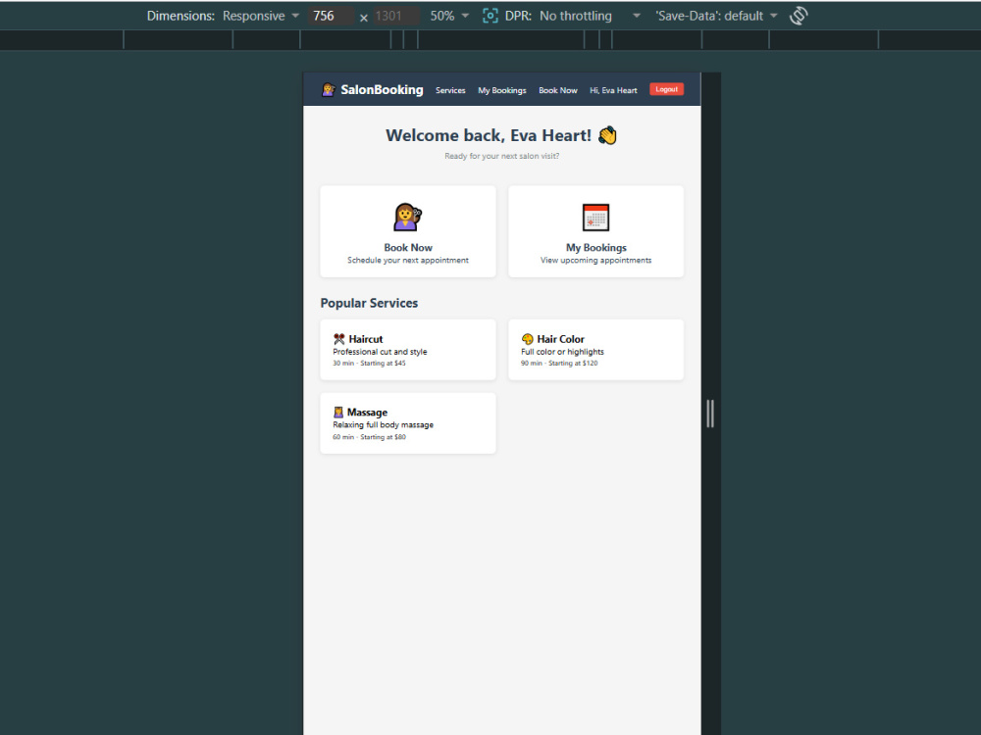Click the palette icon next to Hair Color
The width and height of the screenshot is (981, 735).
[528, 339]
